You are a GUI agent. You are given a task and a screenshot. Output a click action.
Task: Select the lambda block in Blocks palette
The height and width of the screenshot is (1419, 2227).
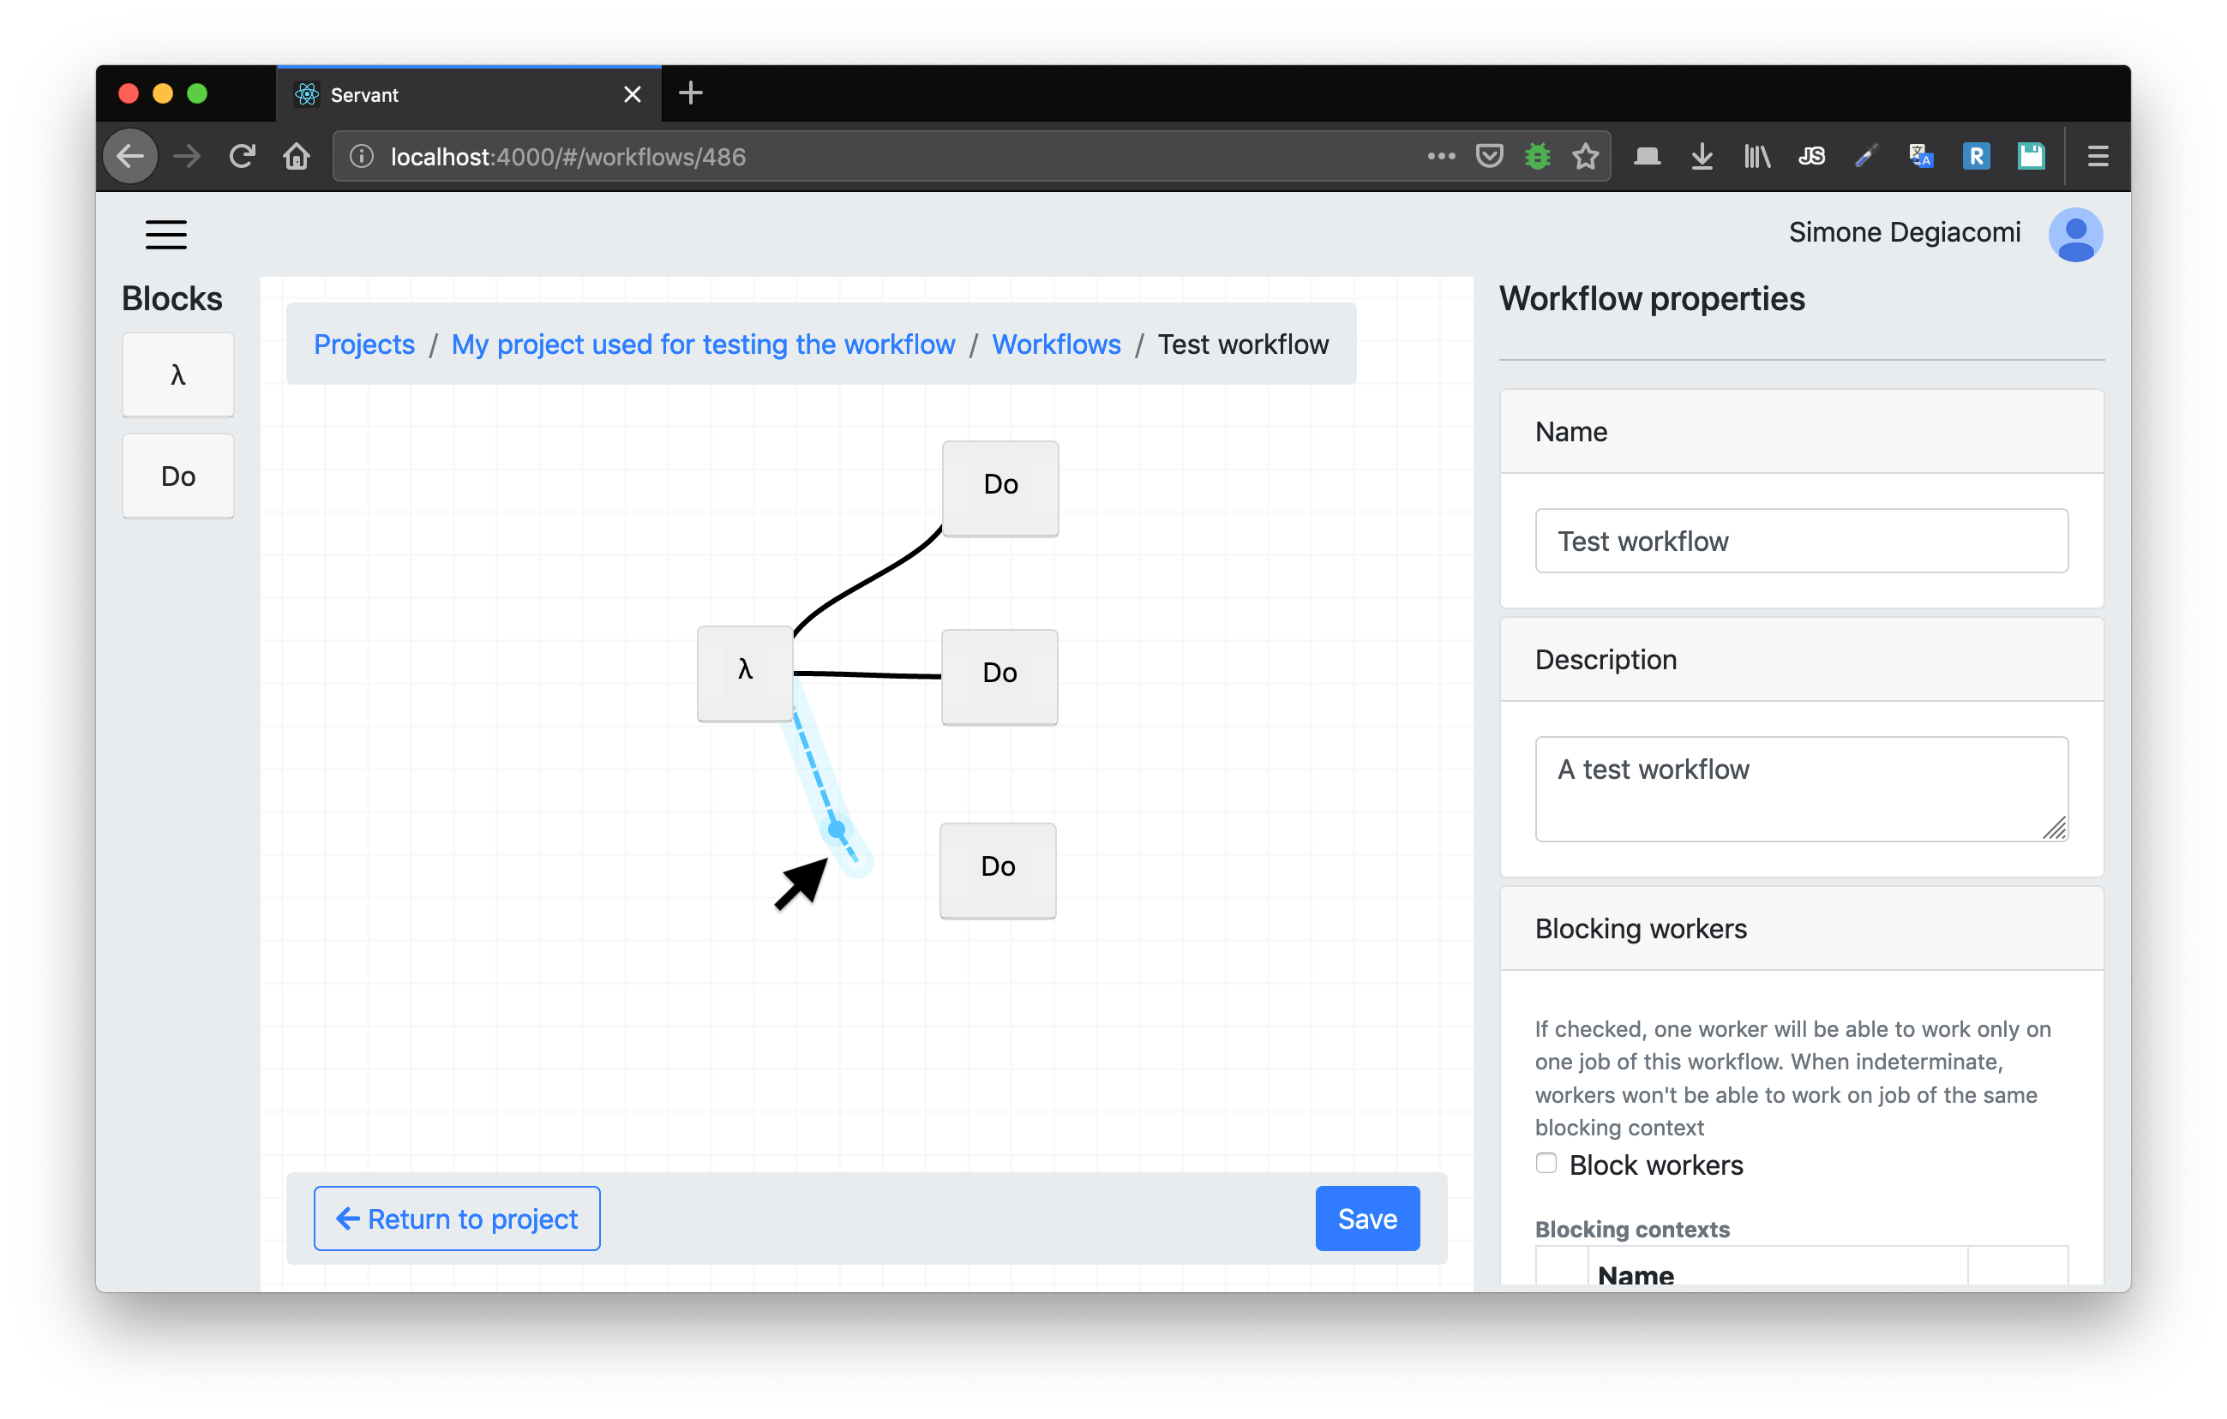177,375
